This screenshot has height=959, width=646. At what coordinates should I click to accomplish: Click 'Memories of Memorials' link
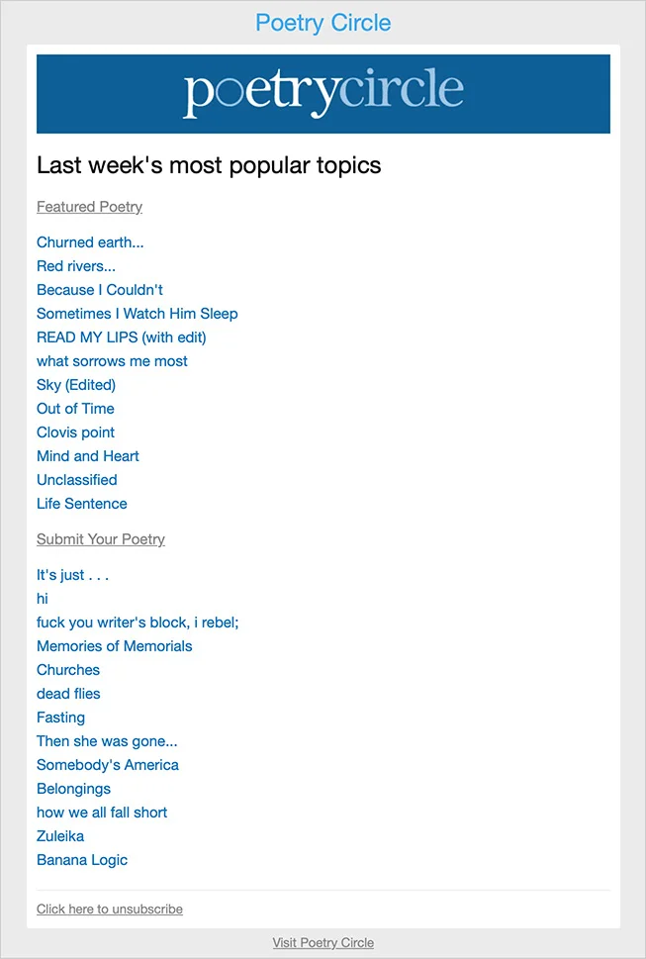click(x=114, y=646)
